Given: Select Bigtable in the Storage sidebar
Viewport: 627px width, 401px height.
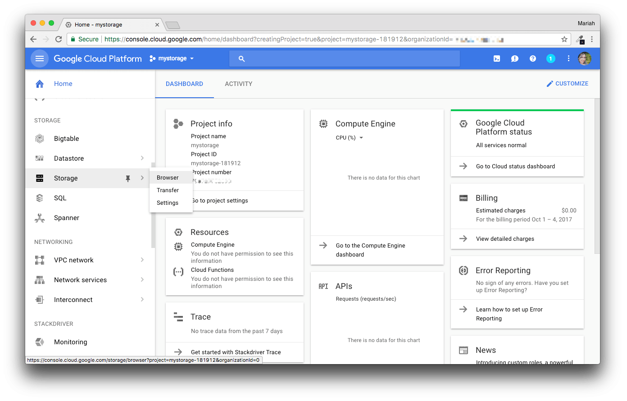Looking at the screenshot, I should coord(66,138).
